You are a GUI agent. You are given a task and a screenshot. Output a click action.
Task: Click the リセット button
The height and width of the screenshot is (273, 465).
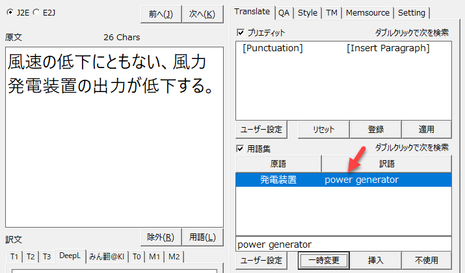coord(323,130)
